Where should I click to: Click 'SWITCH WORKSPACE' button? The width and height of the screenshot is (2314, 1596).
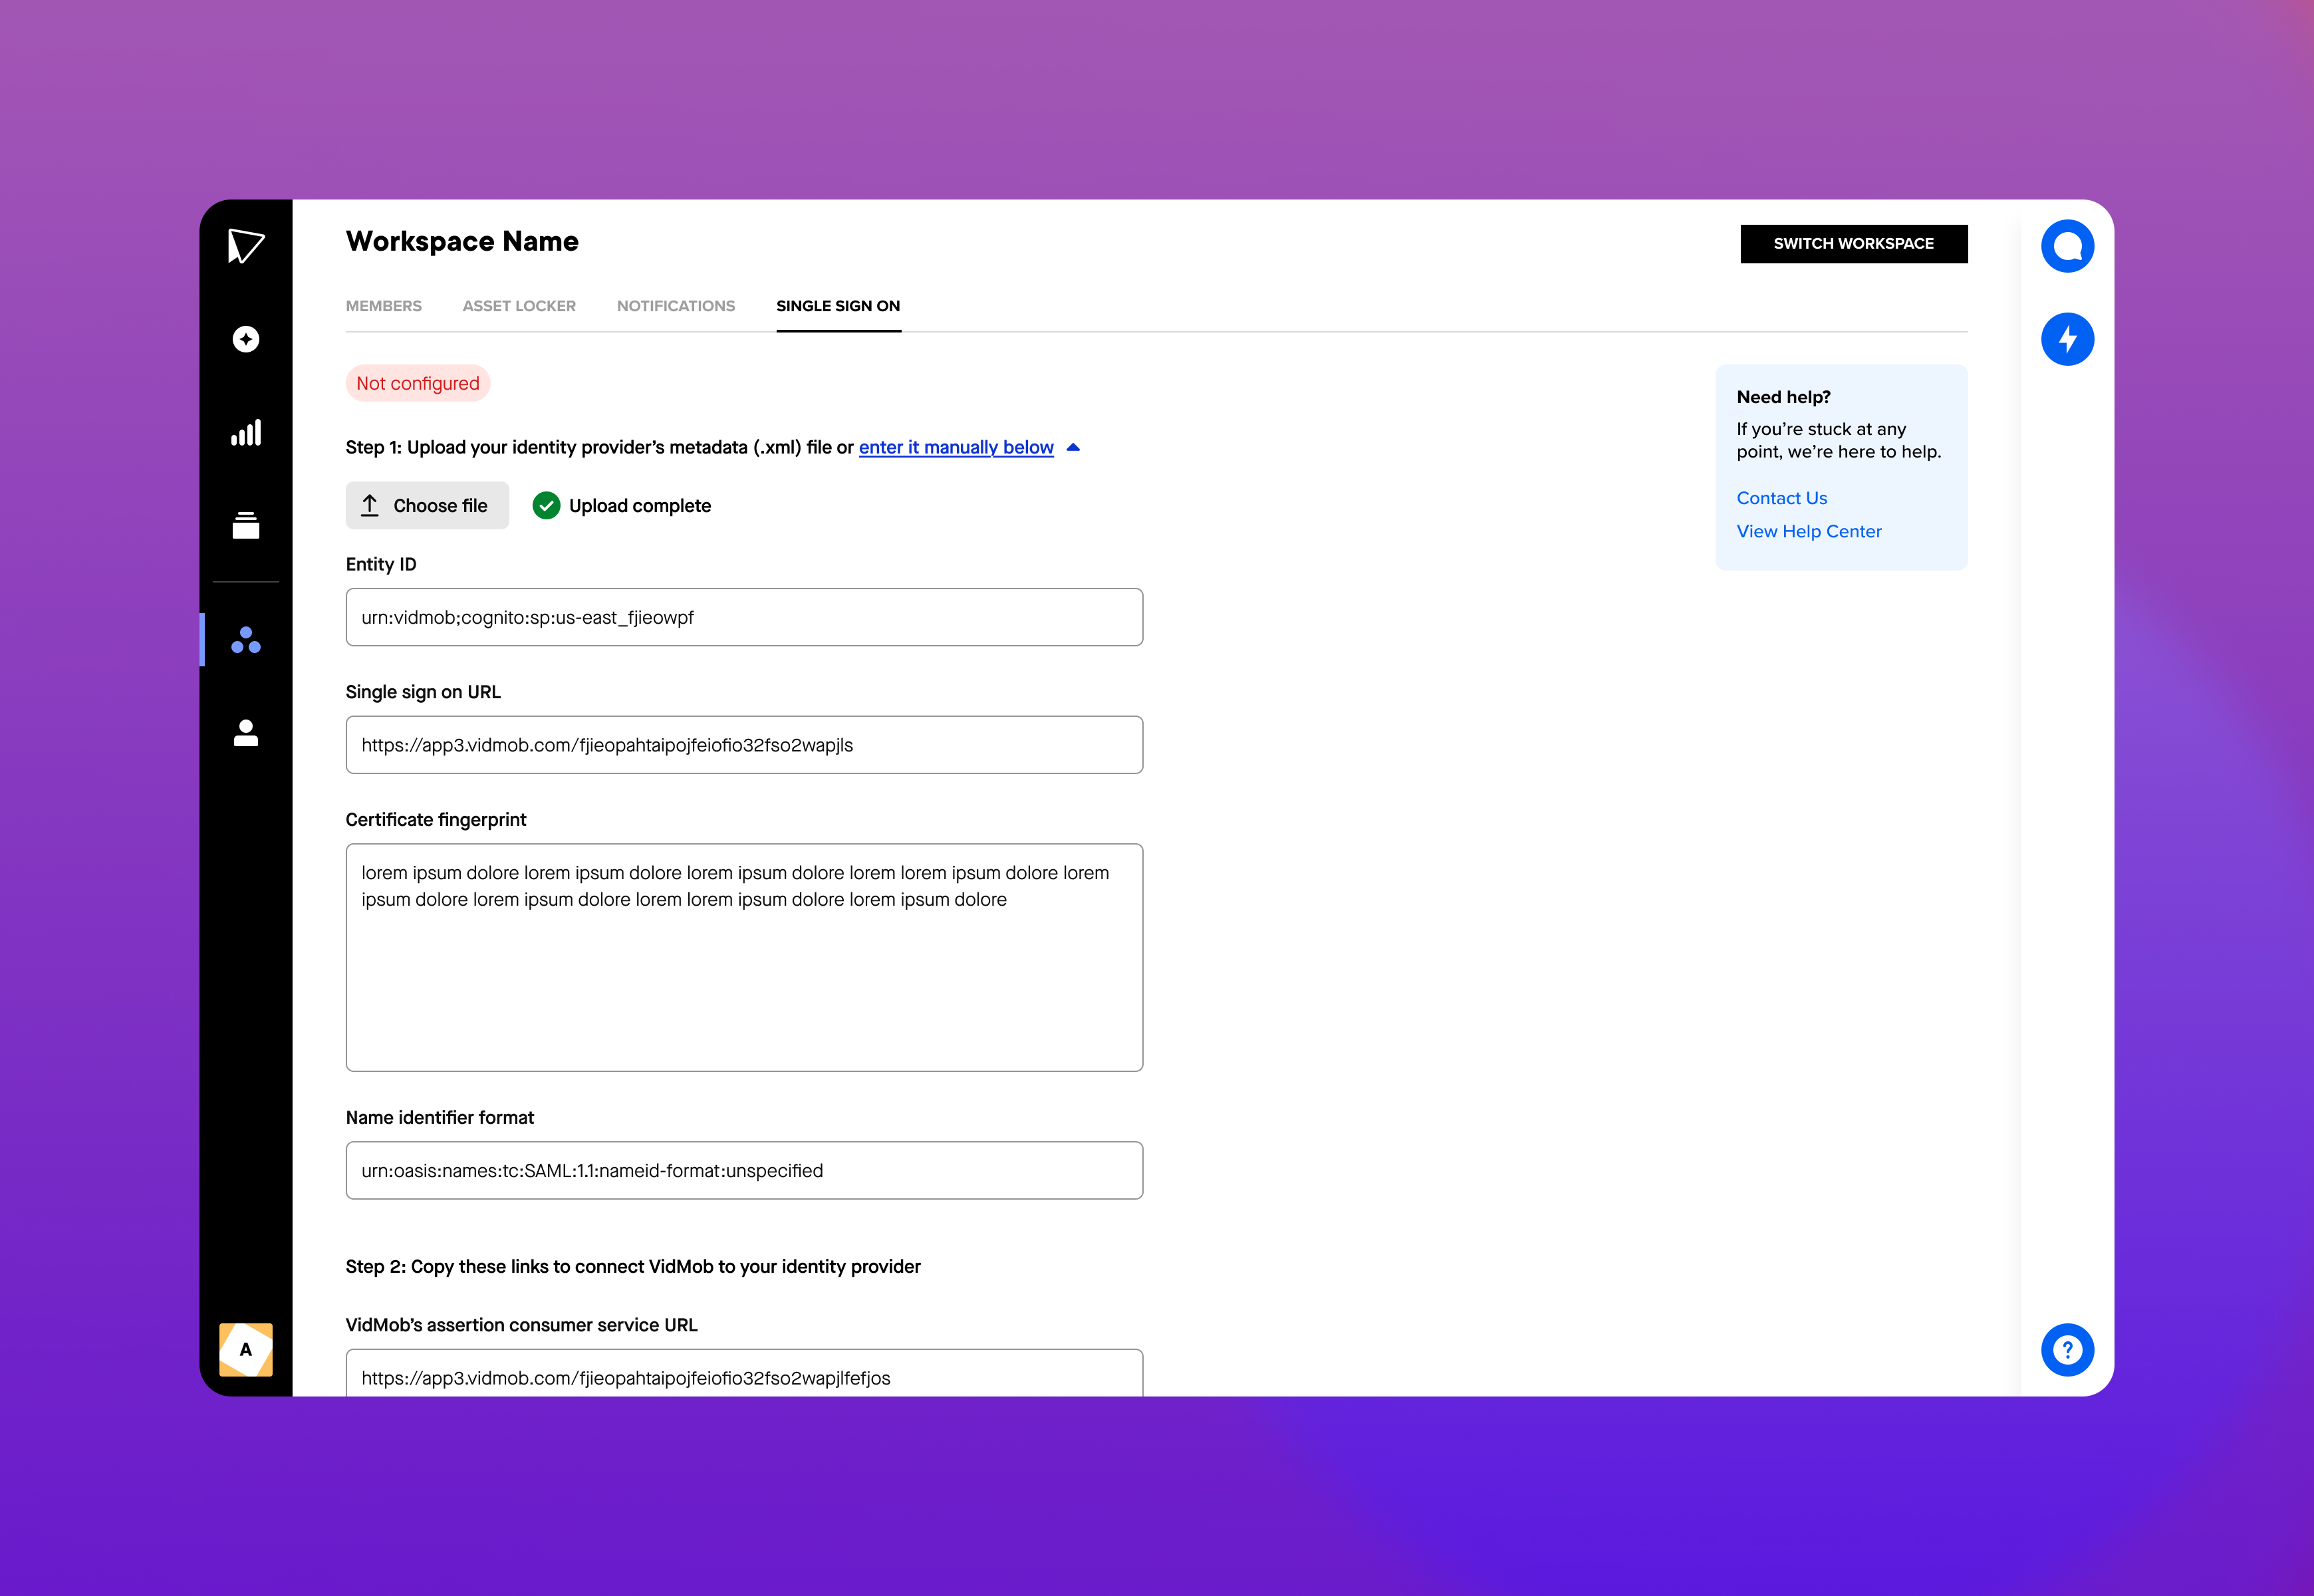pos(1853,243)
